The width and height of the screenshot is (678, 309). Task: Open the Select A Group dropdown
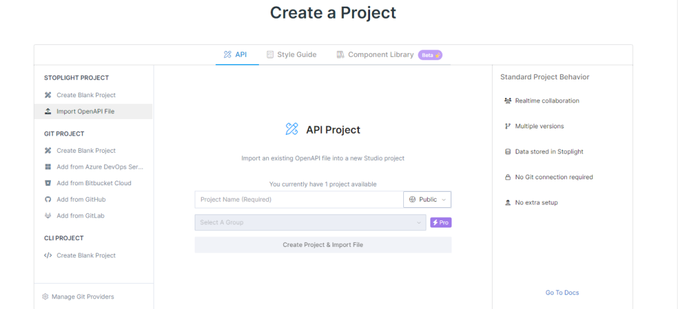click(x=310, y=222)
